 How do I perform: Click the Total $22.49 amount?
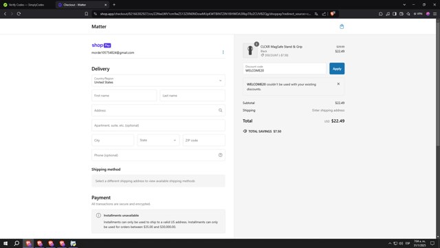point(338,121)
